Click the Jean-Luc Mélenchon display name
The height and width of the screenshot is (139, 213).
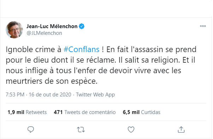[x=52, y=26]
